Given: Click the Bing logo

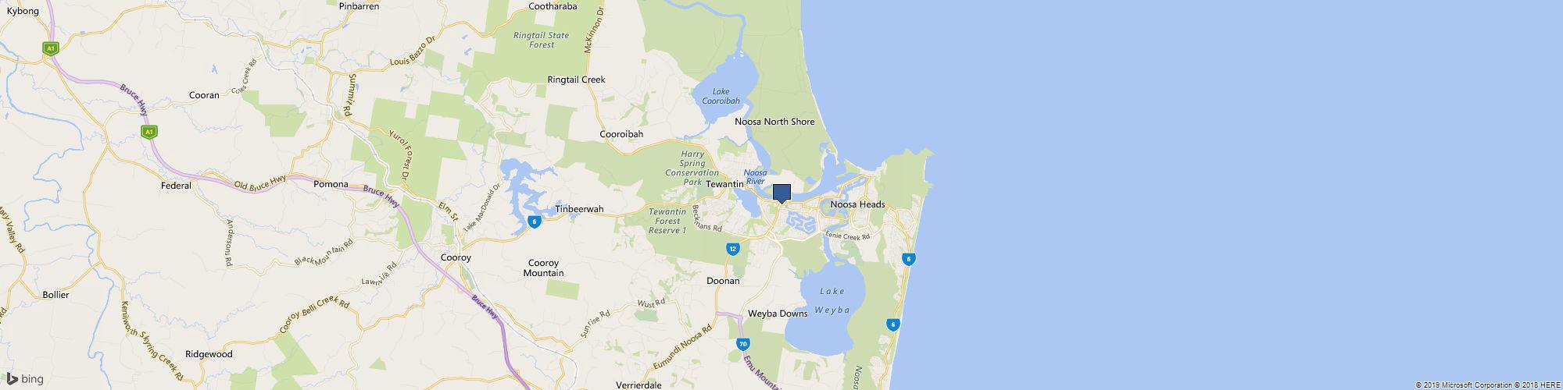Looking at the screenshot, I should (x=26, y=379).
